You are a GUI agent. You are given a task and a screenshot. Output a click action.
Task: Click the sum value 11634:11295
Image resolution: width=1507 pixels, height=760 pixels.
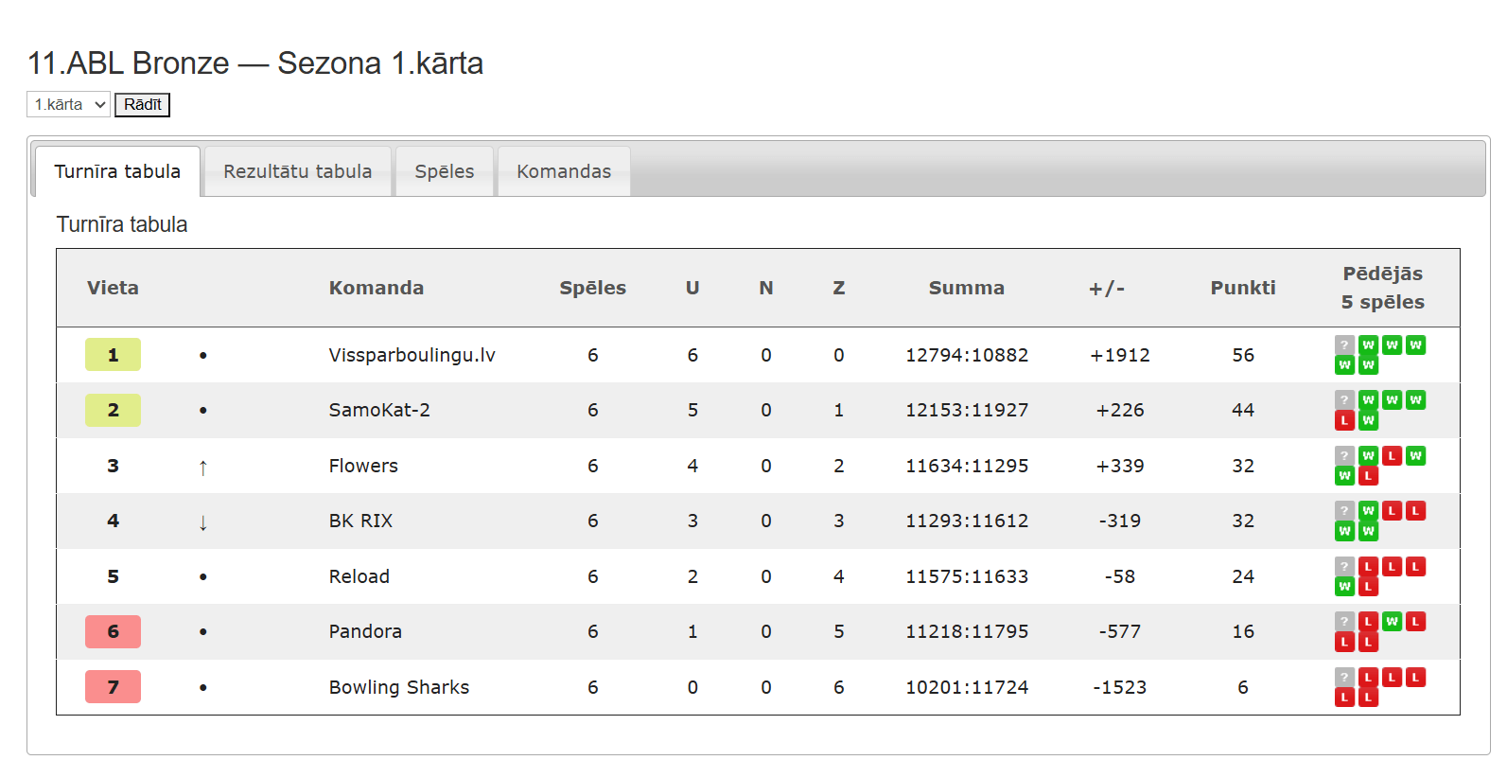(x=967, y=466)
